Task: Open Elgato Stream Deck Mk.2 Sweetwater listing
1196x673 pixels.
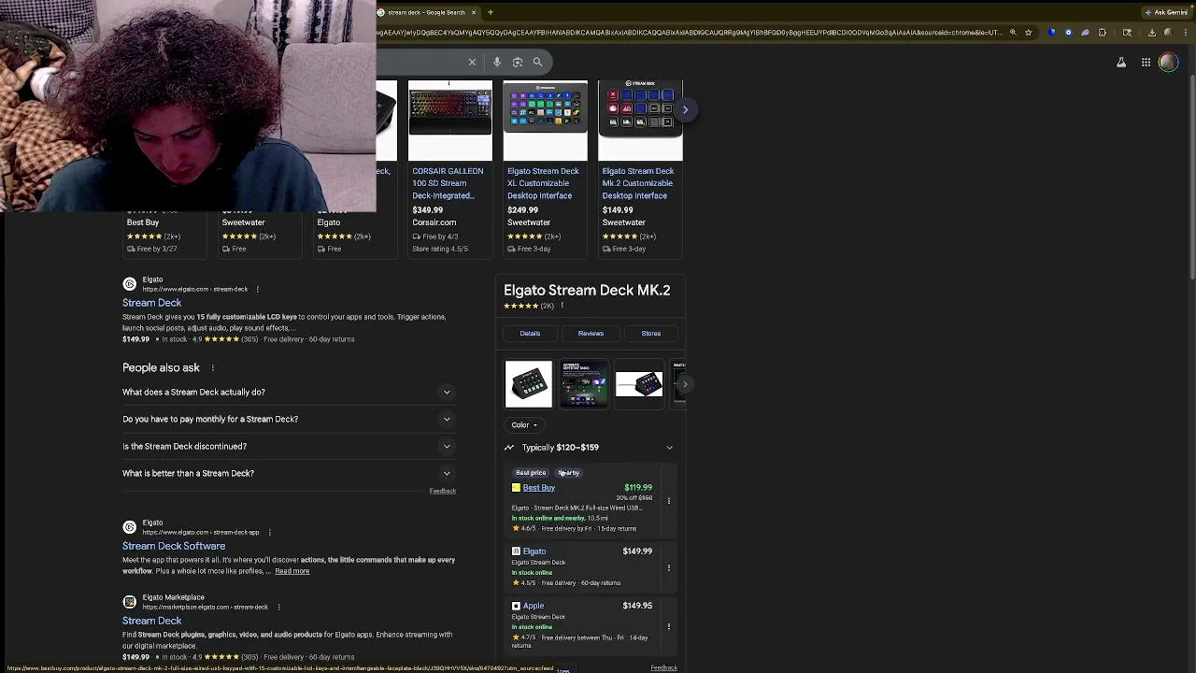Action: (x=637, y=183)
